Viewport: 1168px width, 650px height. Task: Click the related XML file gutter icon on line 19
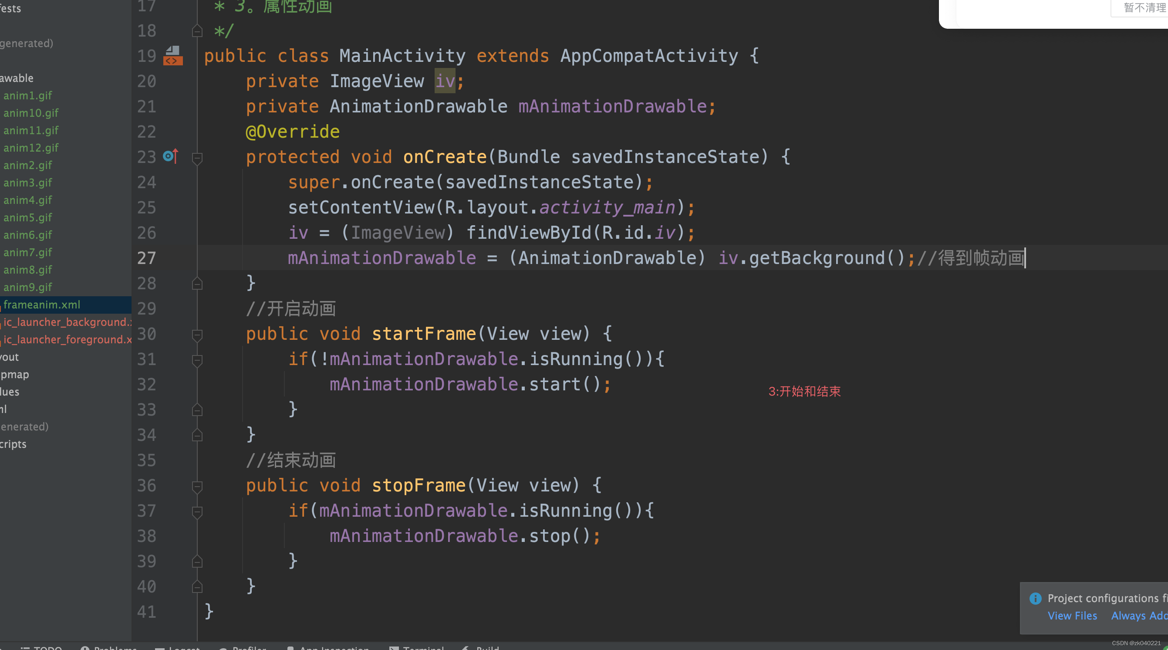(x=173, y=56)
